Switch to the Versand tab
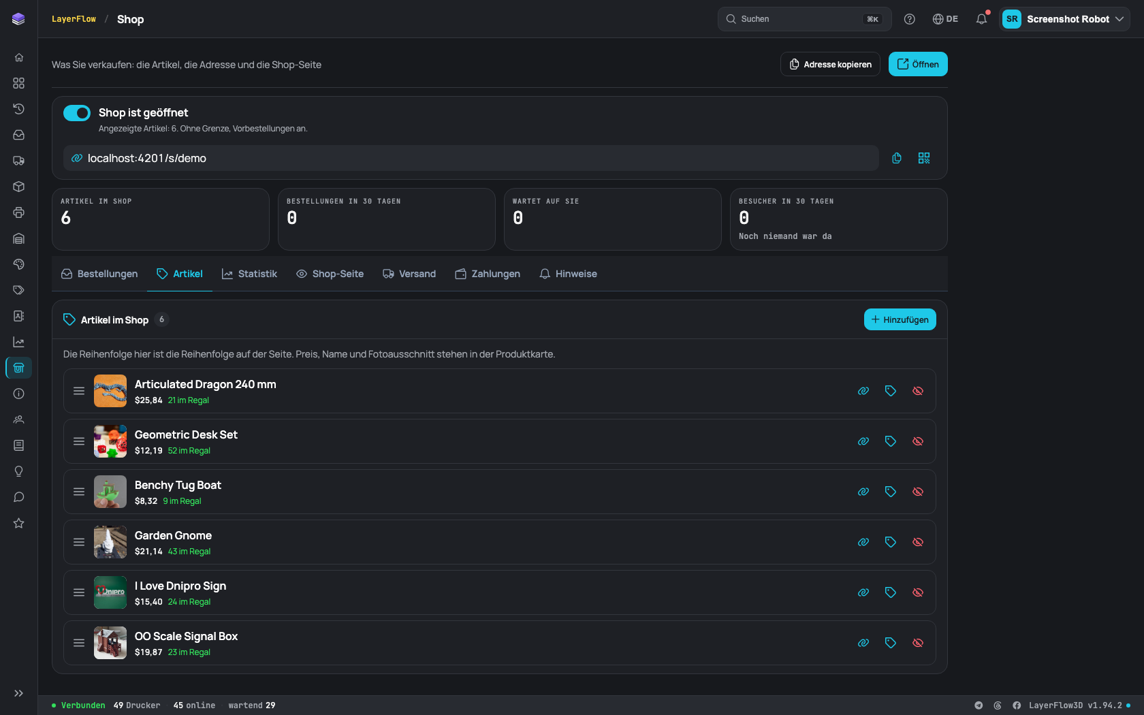This screenshot has width=1144, height=715. point(409,274)
